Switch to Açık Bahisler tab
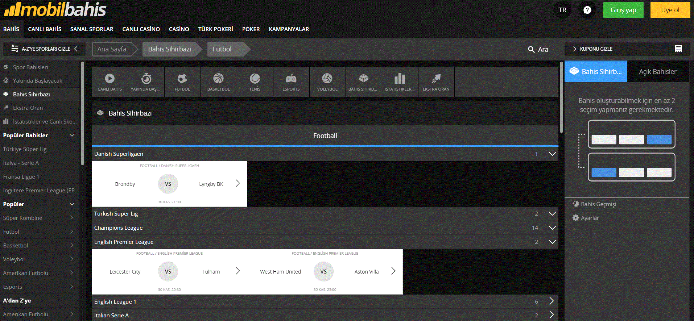This screenshot has height=321, width=694. click(658, 71)
